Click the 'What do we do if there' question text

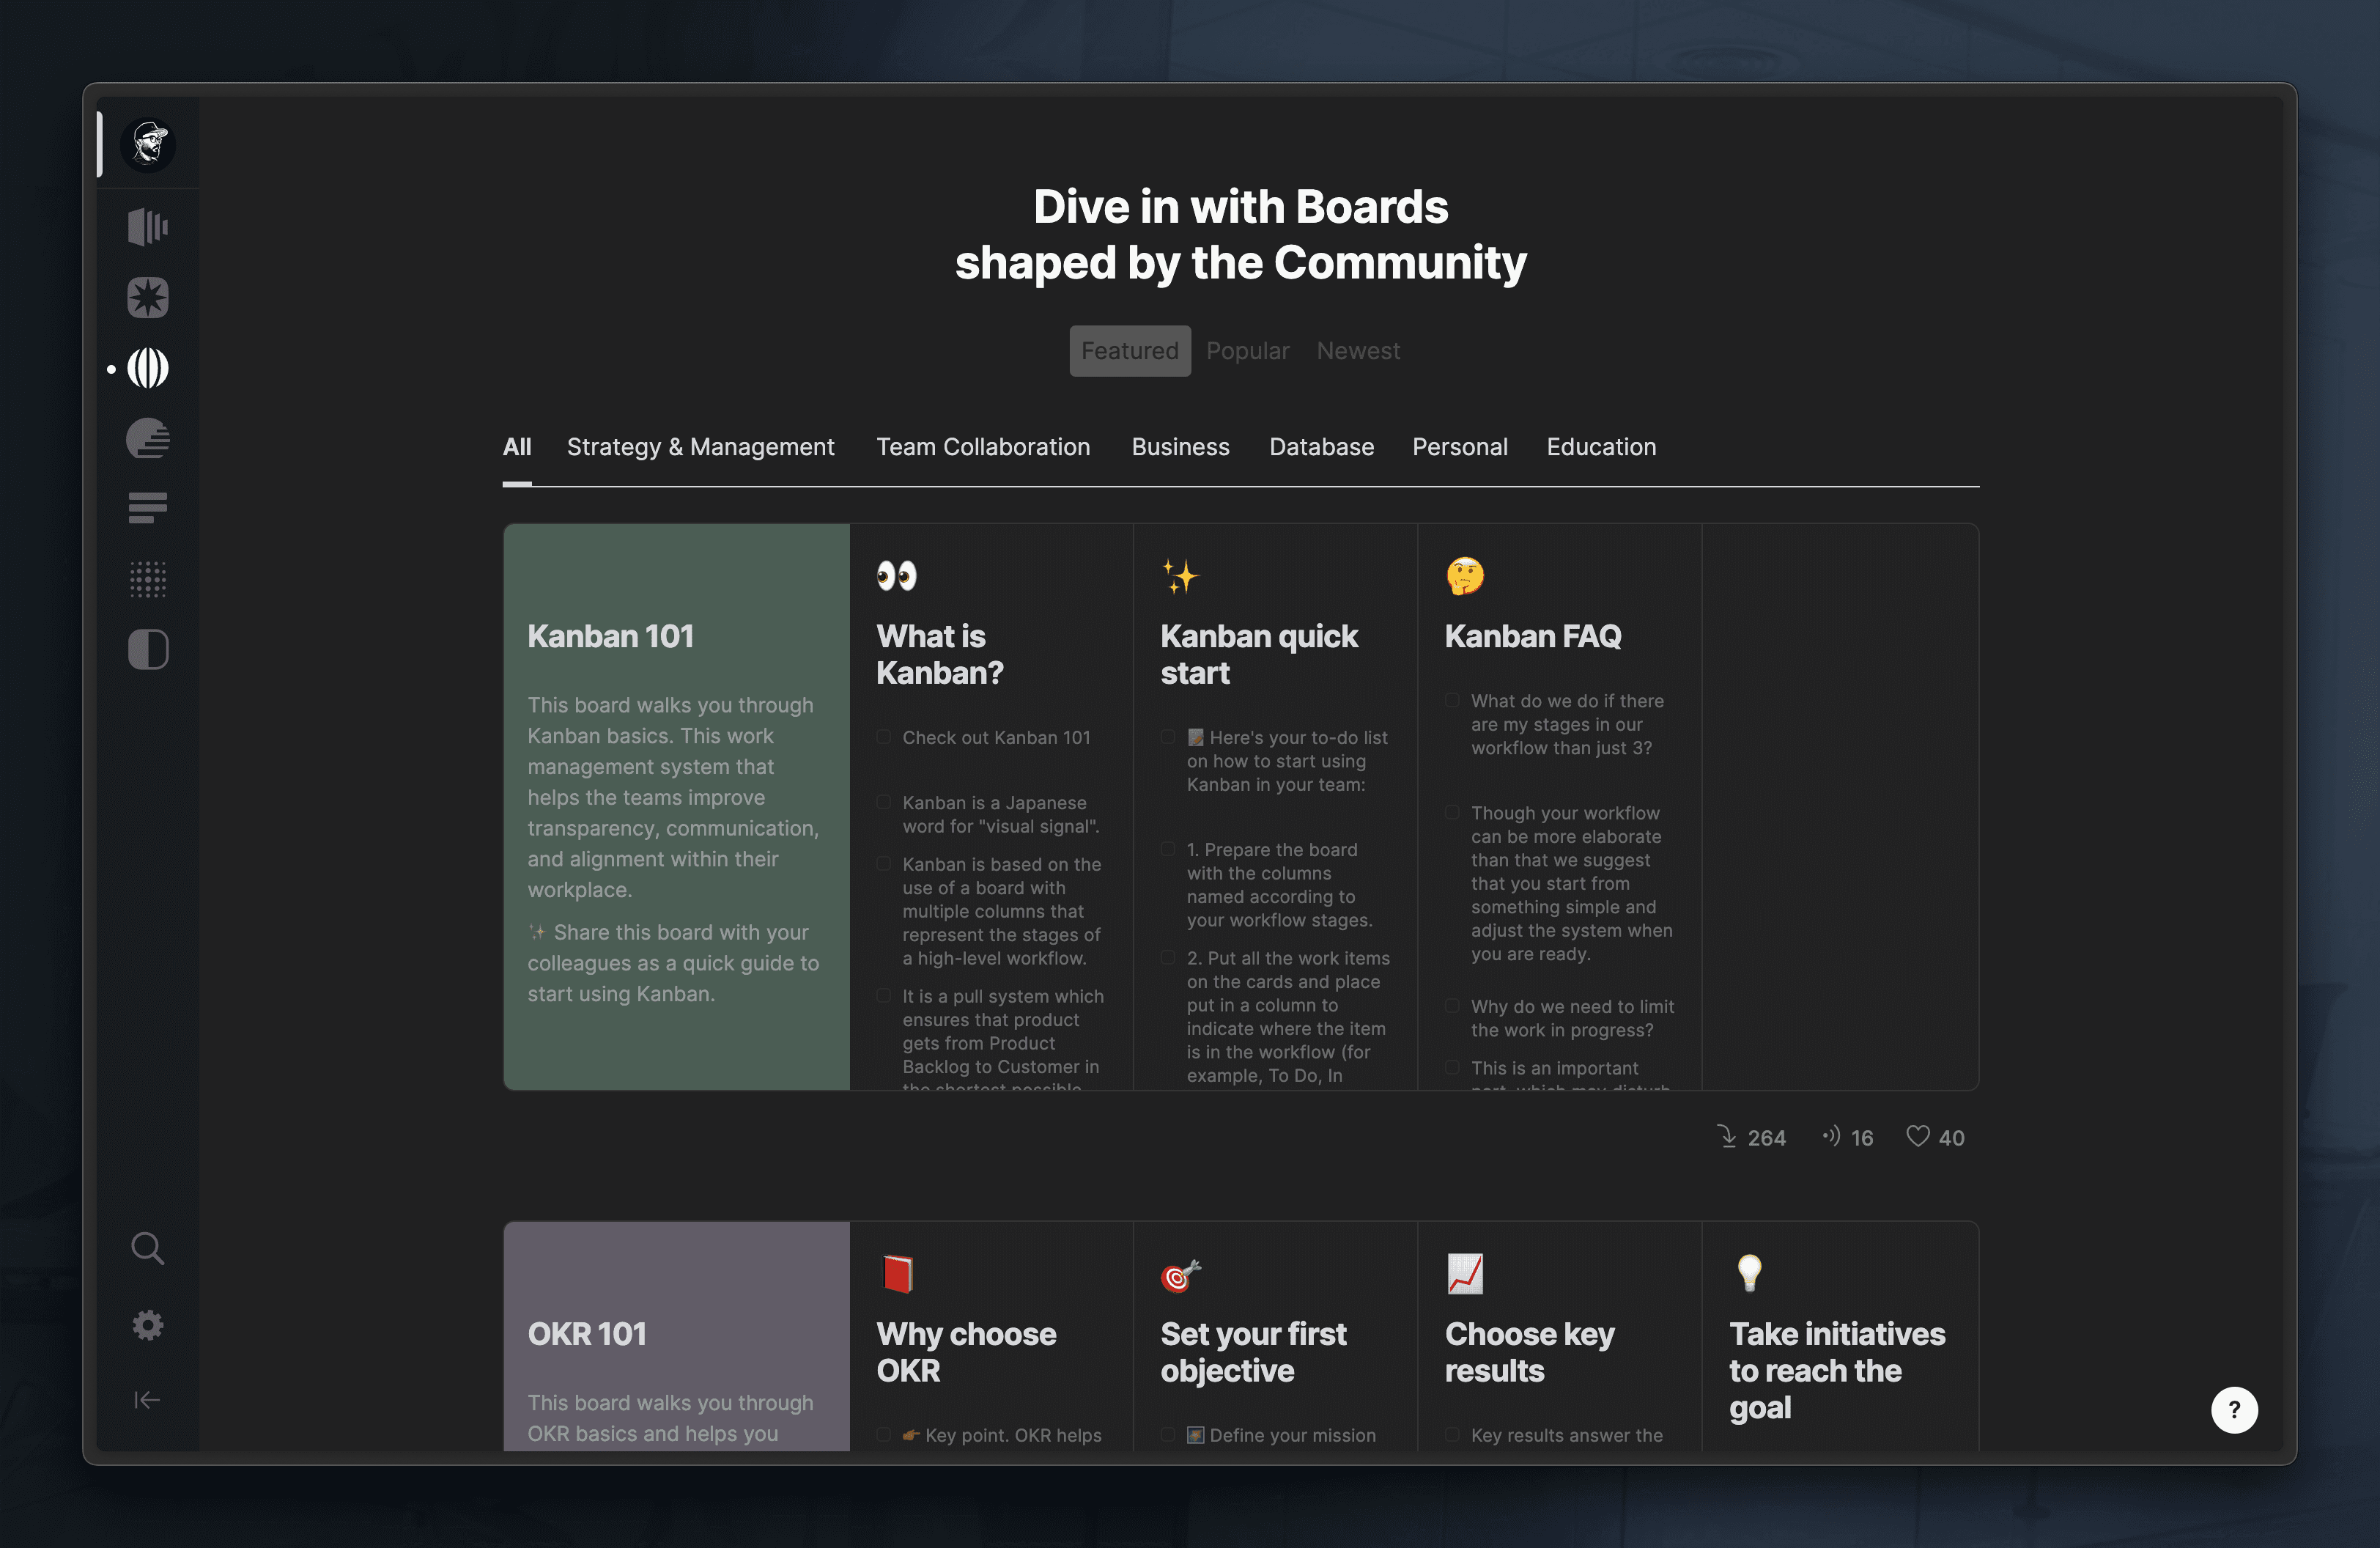(1567, 725)
